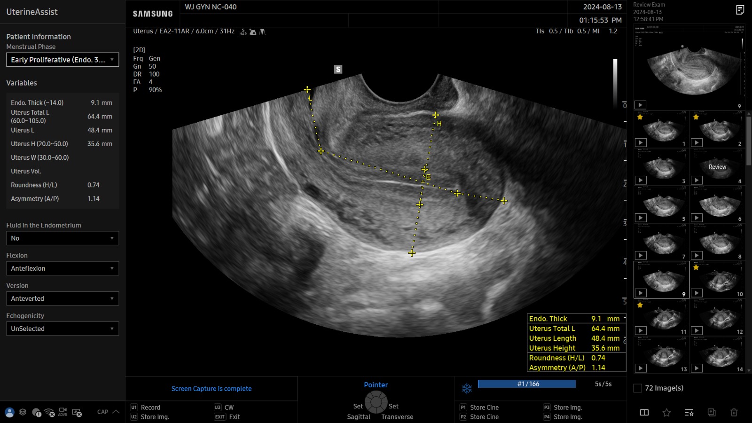
Task: Toggle the favorite star on thumbnail 9
Action: 641,267
